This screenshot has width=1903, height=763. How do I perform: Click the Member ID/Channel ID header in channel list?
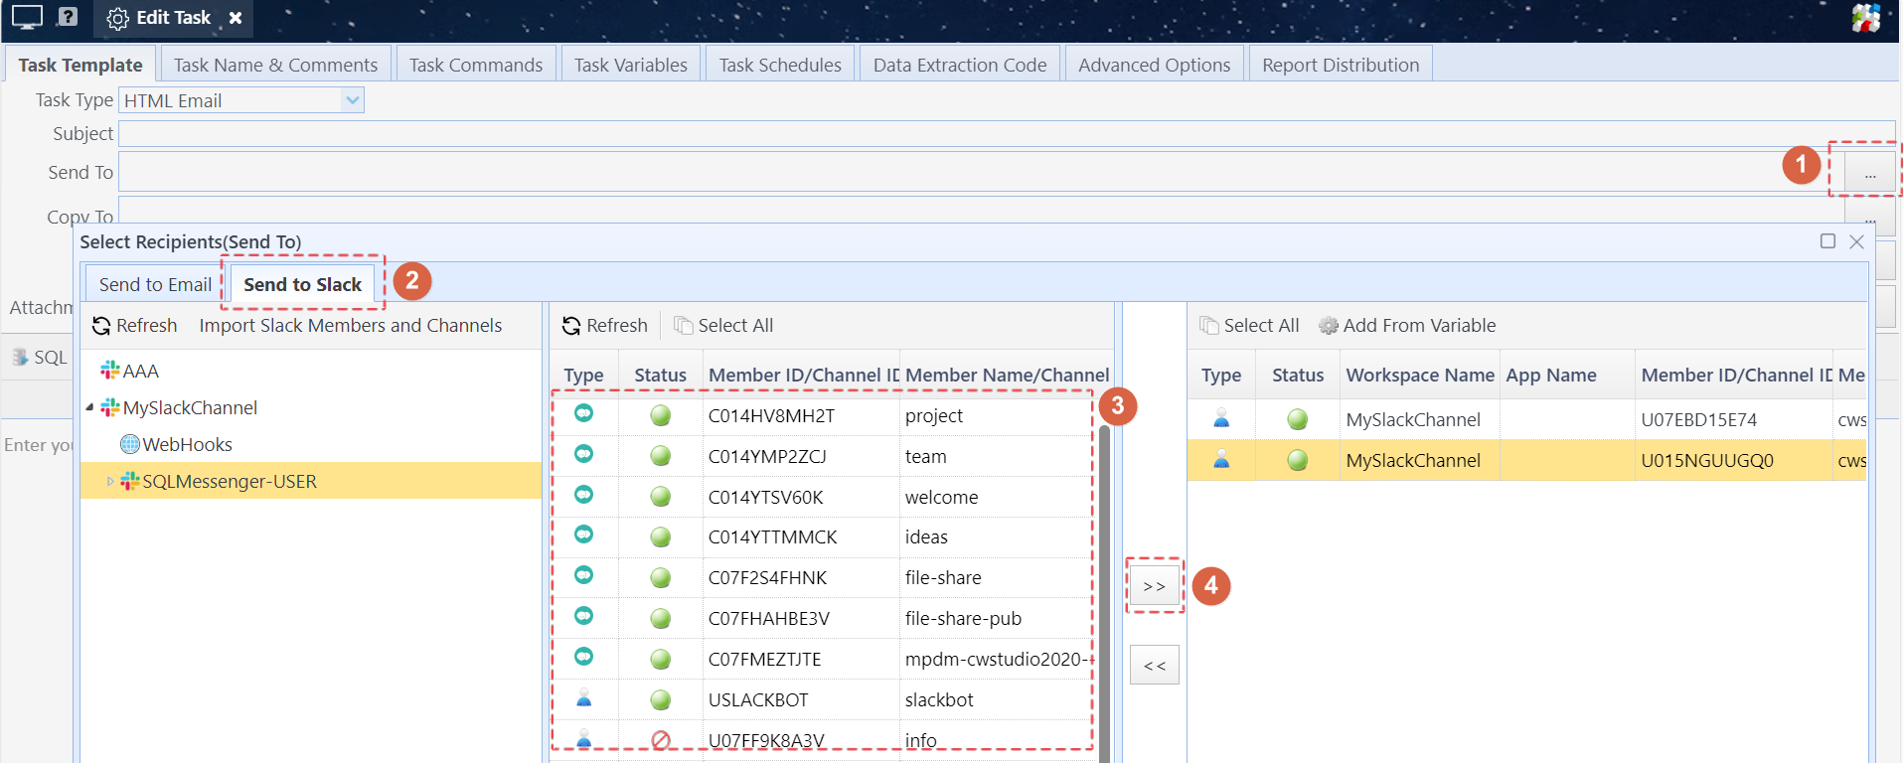(801, 375)
